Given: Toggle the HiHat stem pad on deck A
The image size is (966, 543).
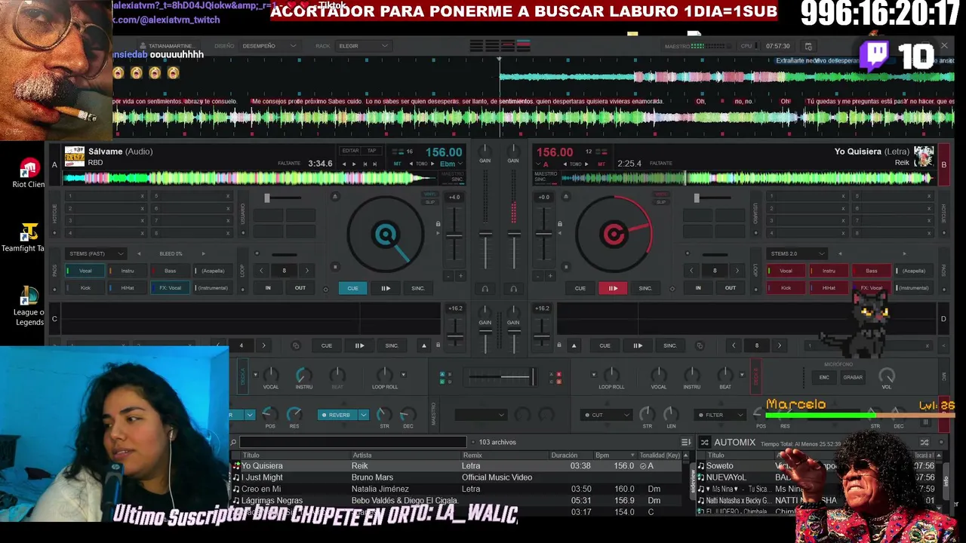Looking at the screenshot, I should click(x=128, y=288).
